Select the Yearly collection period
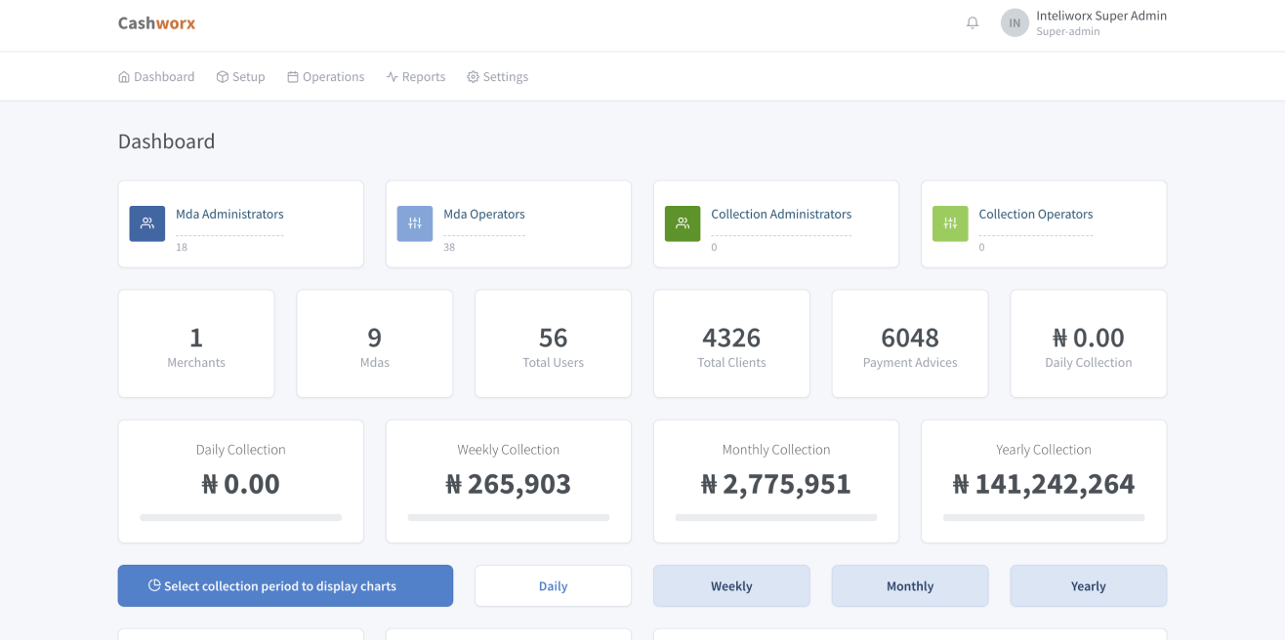 tap(1088, 585)
